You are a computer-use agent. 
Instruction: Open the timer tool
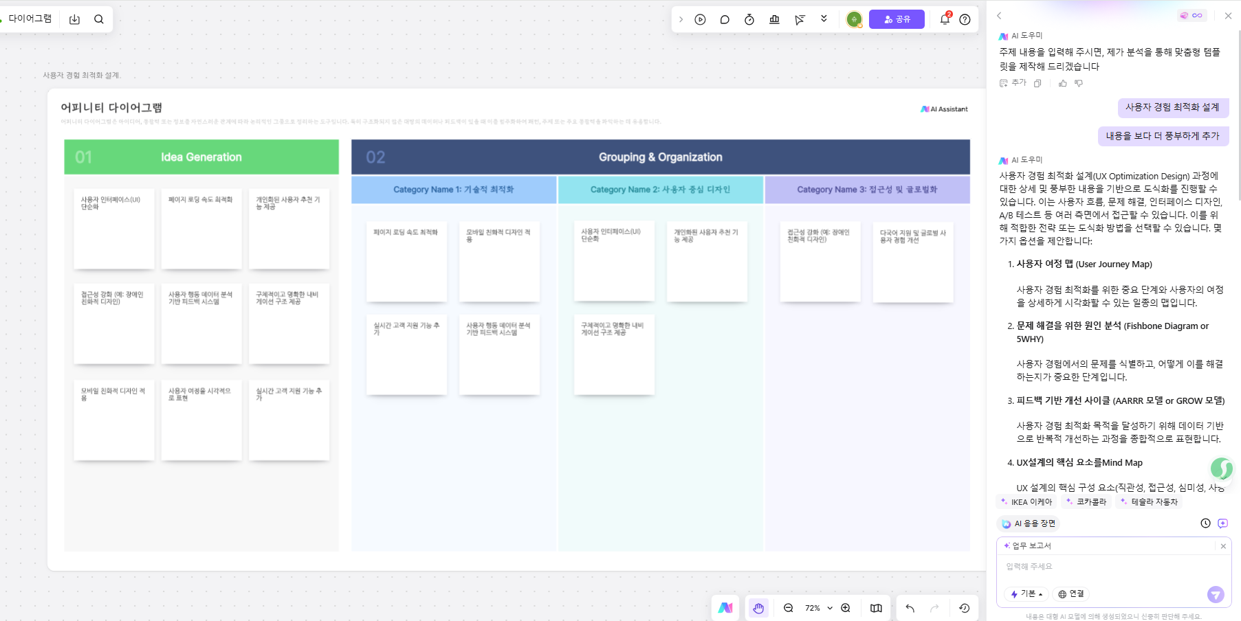point(749,19)
